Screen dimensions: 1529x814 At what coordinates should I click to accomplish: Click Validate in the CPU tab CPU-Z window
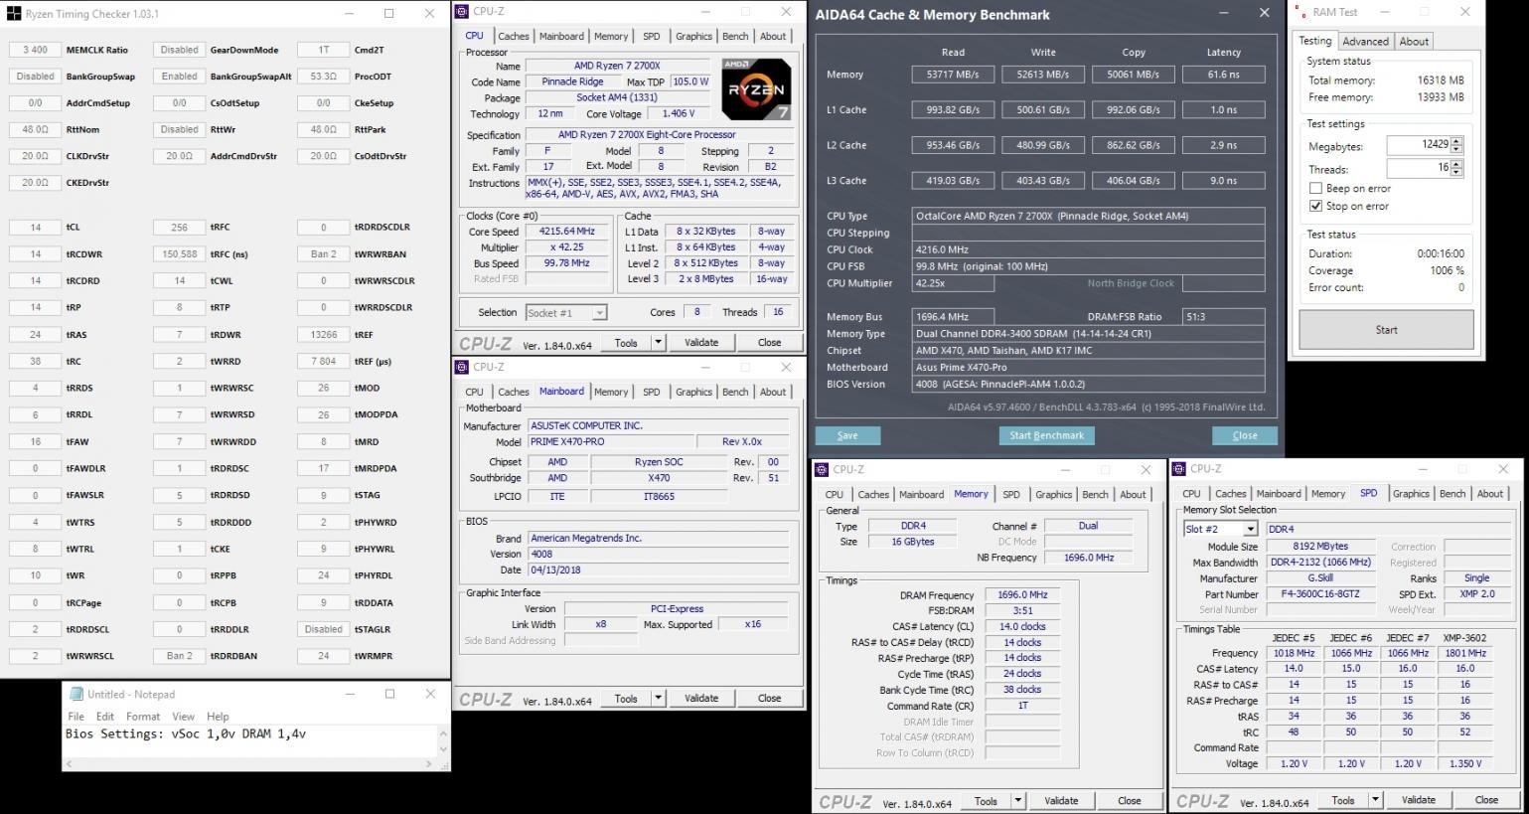pos(701,342)
